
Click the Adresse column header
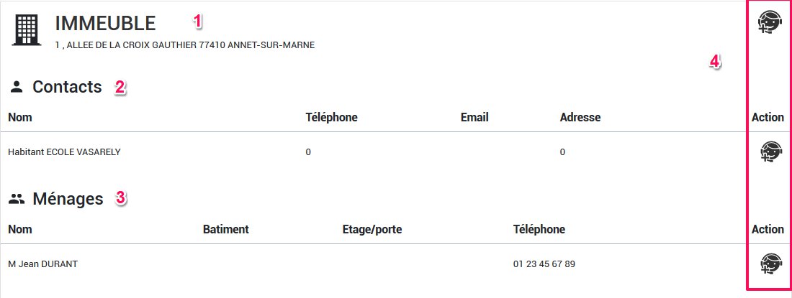[x=580, y=117]
